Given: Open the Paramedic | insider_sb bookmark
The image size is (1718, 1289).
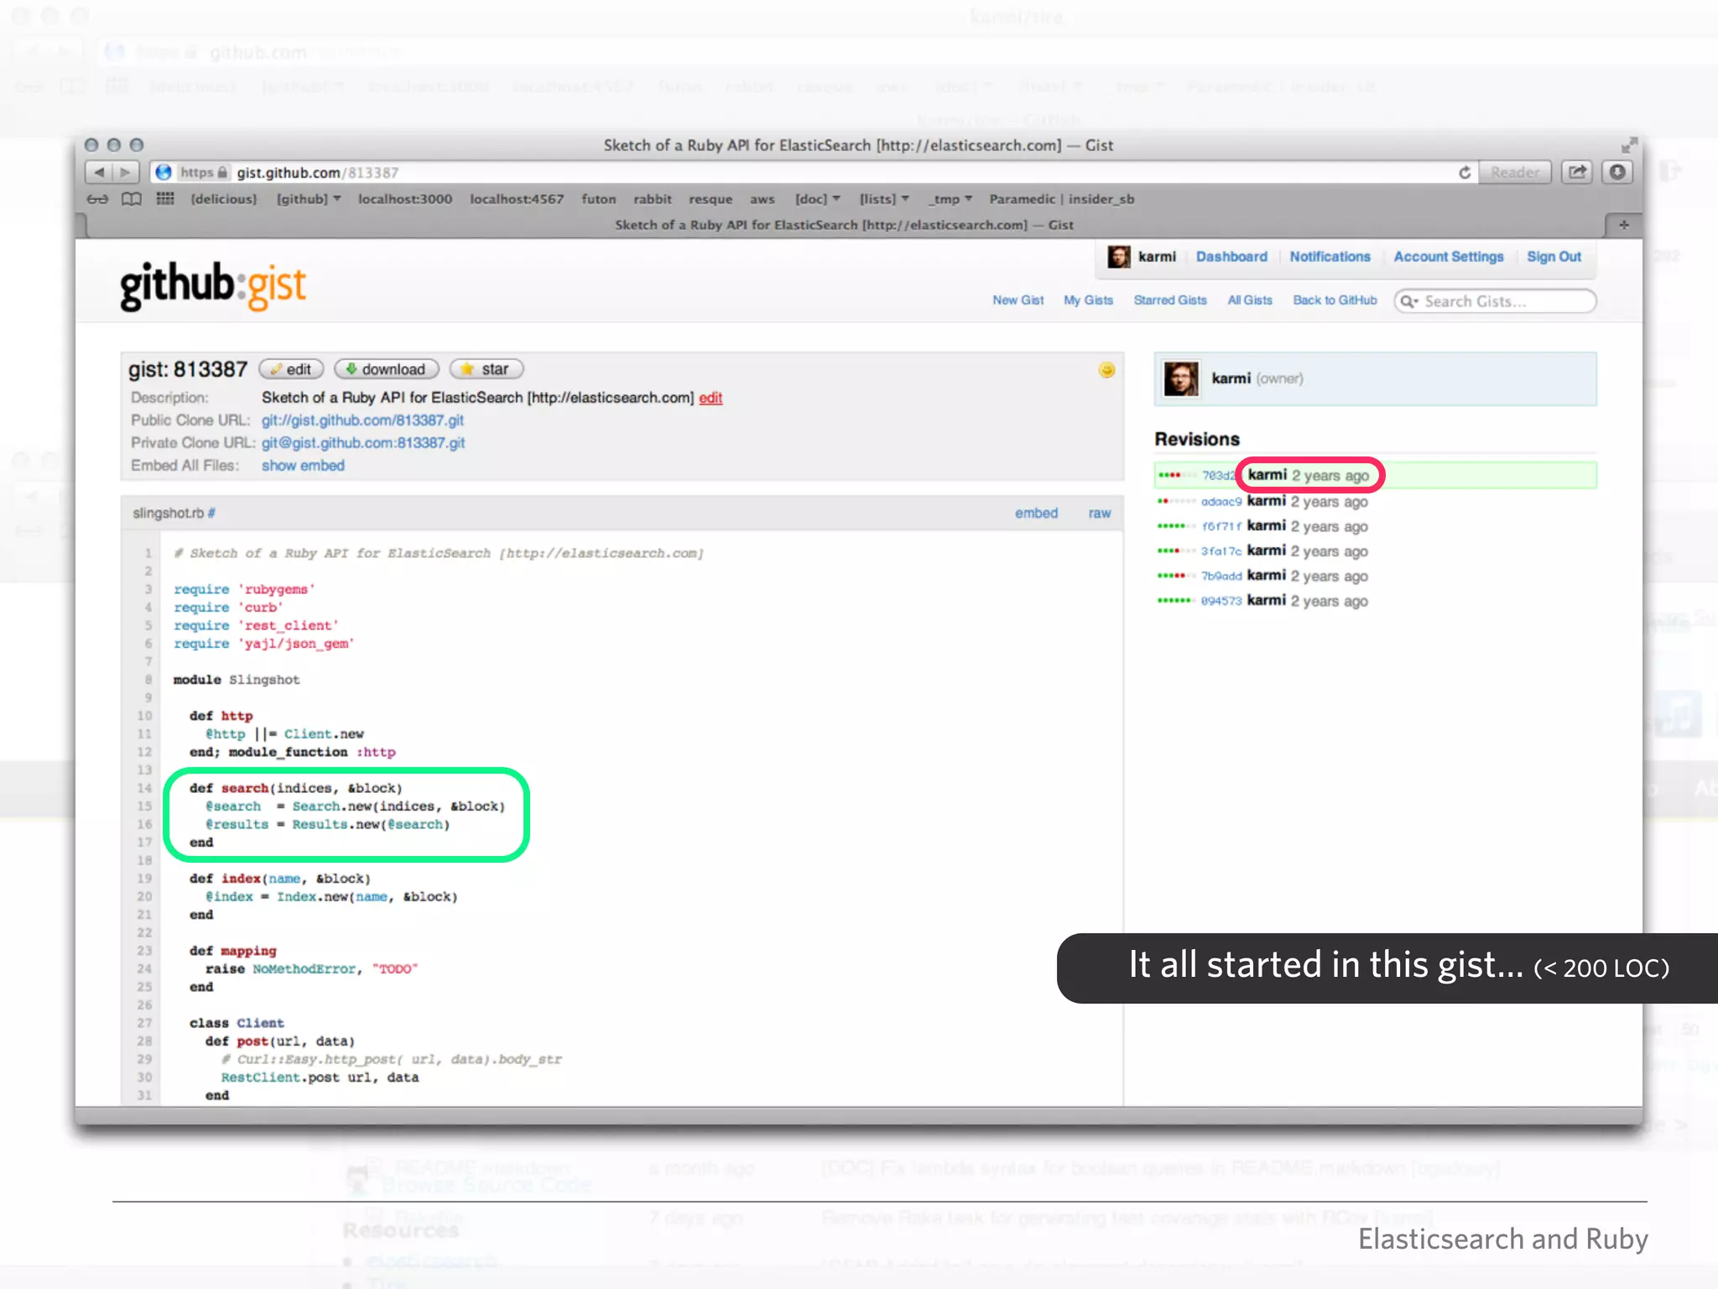Looking at the screenshot, I should pyautogui.click(x=1061, y=199).
